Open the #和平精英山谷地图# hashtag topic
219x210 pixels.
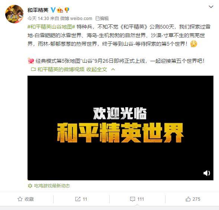51,27
